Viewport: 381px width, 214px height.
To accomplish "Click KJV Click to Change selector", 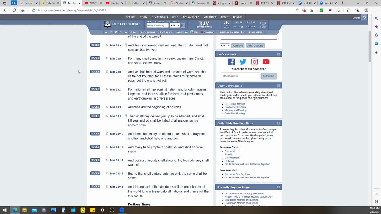I will [204, 24].
